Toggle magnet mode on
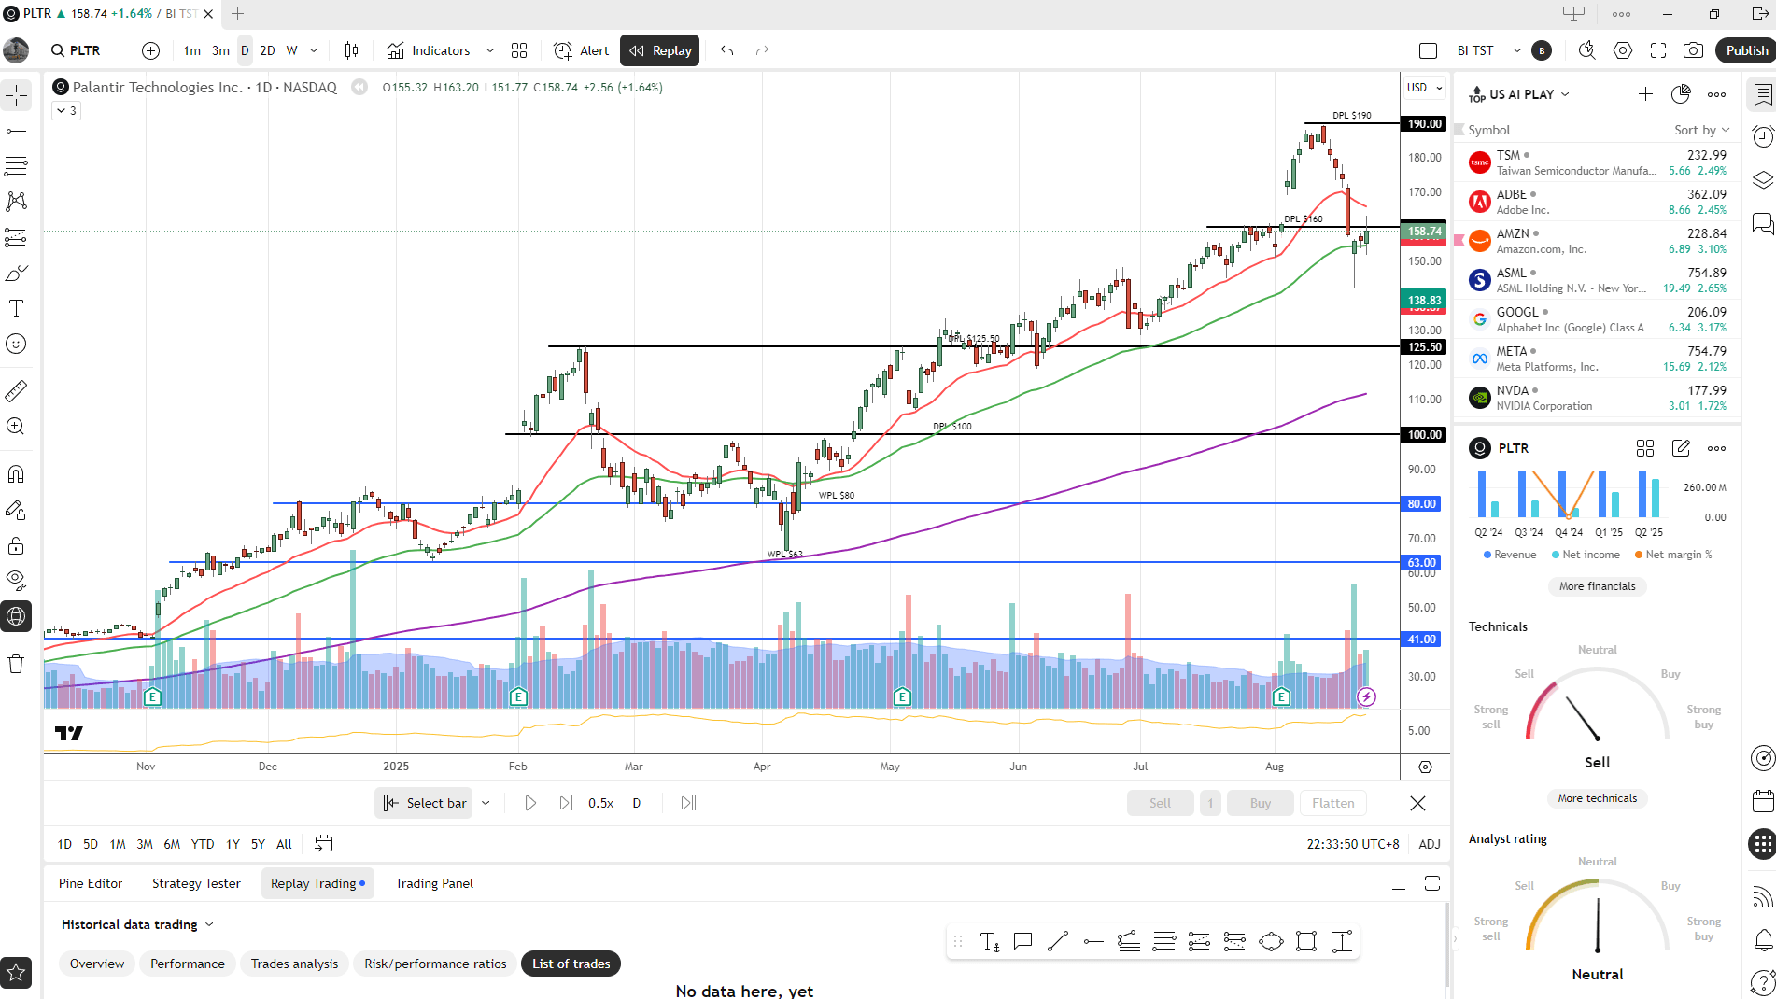The height and width of the screenshot is (999, 1776). pos(17,473)
